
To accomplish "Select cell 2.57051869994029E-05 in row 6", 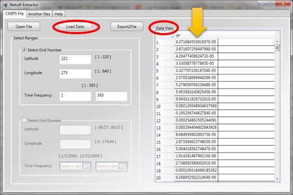I will pos(196,78).
